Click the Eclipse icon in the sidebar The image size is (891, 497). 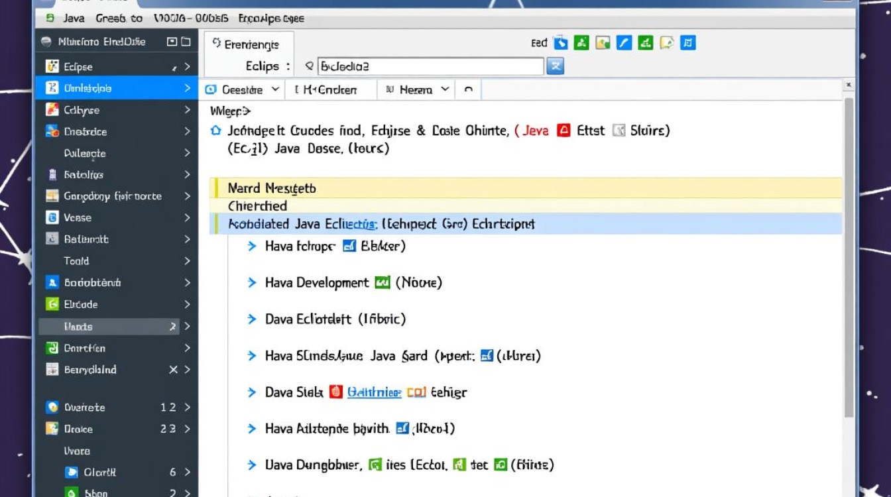pyautogui.click(x=52, y=66)
